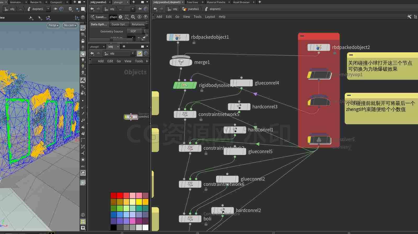Click yueshu1 in the path bar
This screenshot has height=234, width=418.
pos(193,9)
